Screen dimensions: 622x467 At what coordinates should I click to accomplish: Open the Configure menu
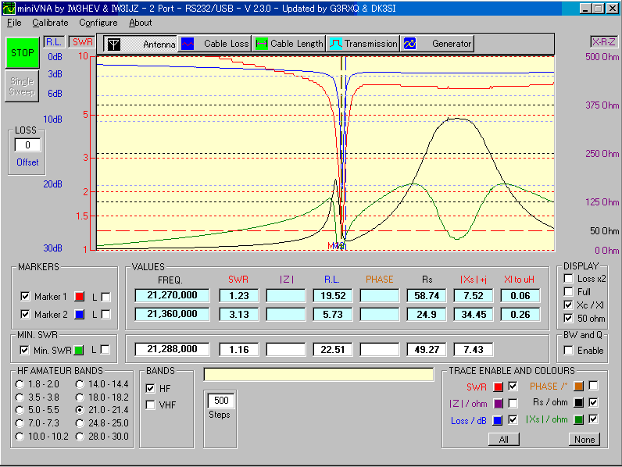[x=98, y=23]
